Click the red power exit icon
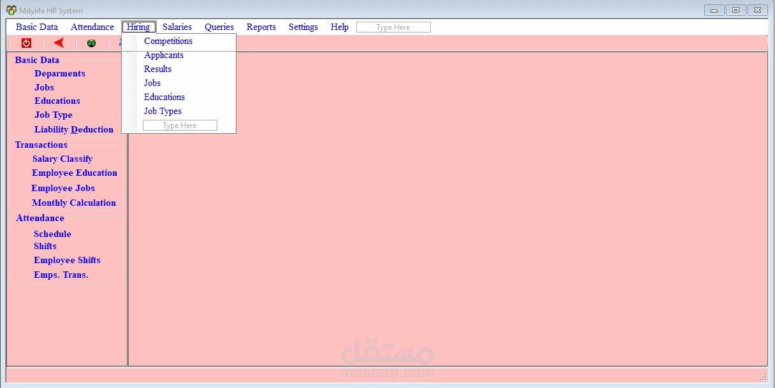 click(26, 43)
